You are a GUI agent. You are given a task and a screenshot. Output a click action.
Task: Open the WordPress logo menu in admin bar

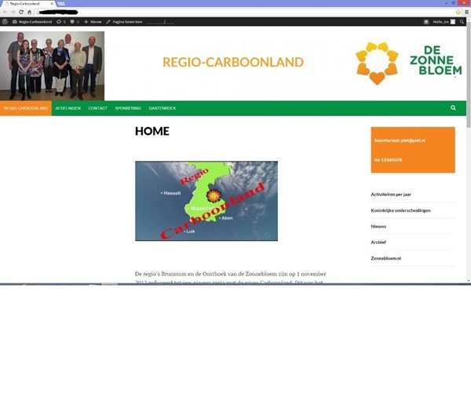pyautogui.click(x=5, y=22)
